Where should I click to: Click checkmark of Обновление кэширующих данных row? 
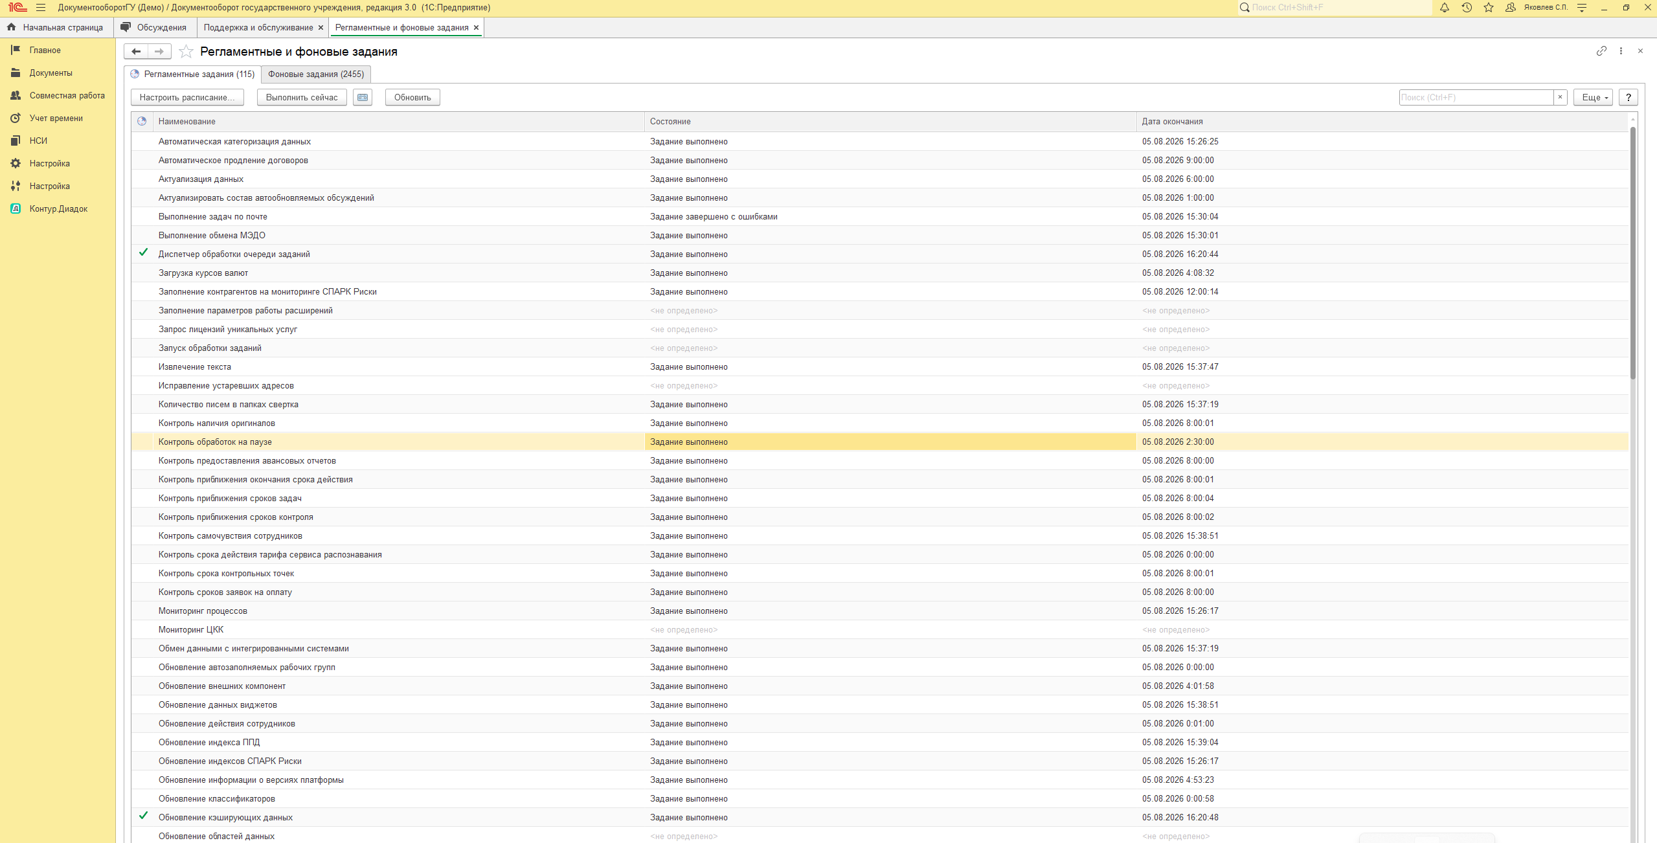[x=143, y=816]
